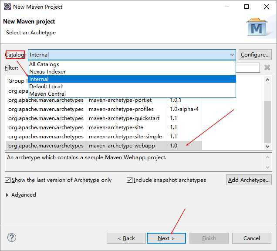Image resolution: width=277 pixels, height=251 pixels.
Task: Select the maven-archetype-site row
Action: pyautogui.click(x=104, y=127)
